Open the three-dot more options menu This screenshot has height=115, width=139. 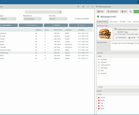[x=131, y=12]
